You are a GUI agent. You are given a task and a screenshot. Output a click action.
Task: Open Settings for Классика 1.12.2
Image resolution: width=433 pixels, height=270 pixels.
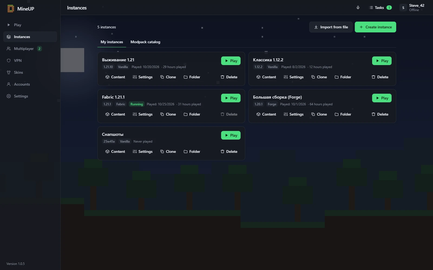click(294, 77)
